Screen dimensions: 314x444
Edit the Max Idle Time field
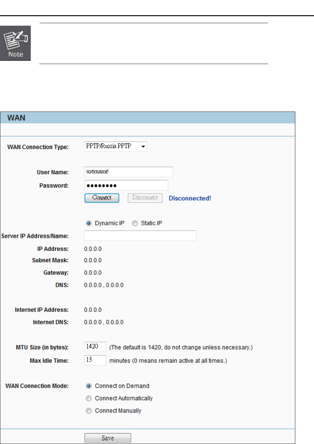click(95, 360)
